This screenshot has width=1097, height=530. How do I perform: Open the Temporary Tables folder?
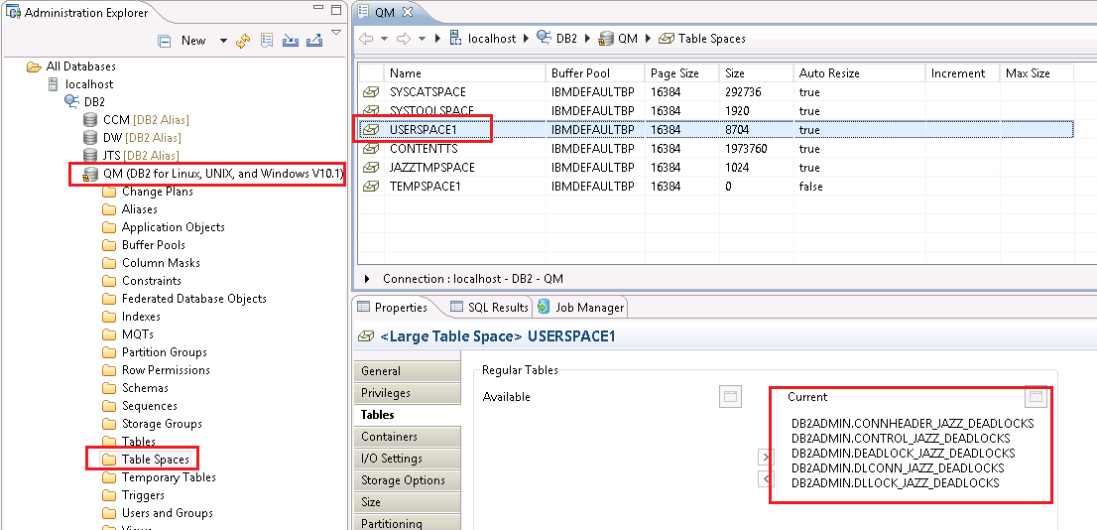(x=159, y=477)
